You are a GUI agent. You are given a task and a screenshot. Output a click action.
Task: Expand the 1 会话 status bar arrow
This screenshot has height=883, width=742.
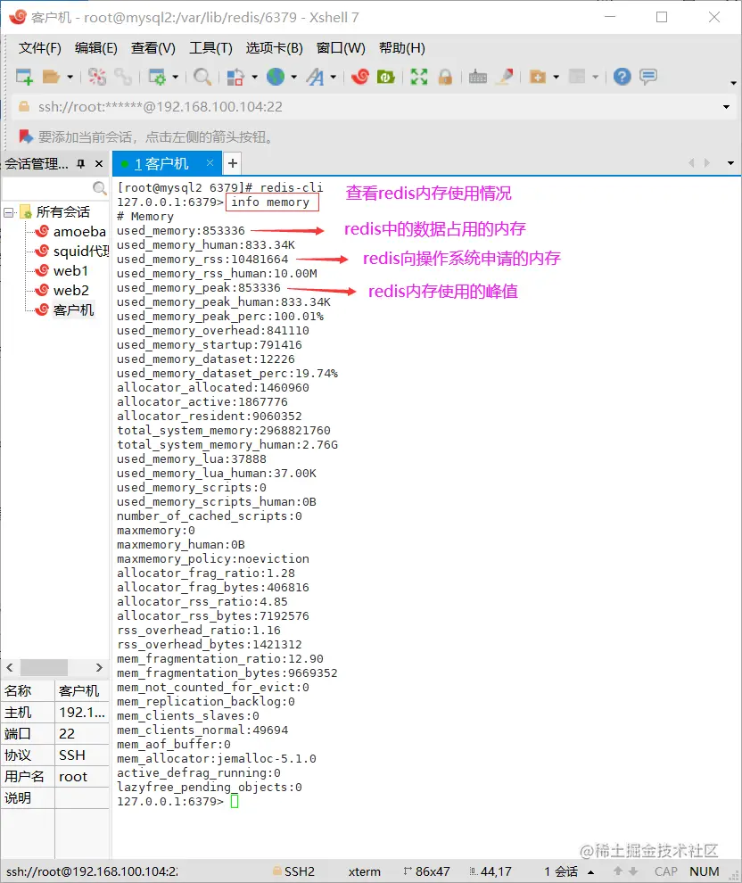click(590, 871)
